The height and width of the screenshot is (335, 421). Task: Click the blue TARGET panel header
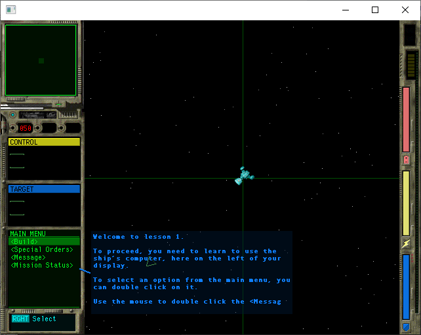point(44,189)
